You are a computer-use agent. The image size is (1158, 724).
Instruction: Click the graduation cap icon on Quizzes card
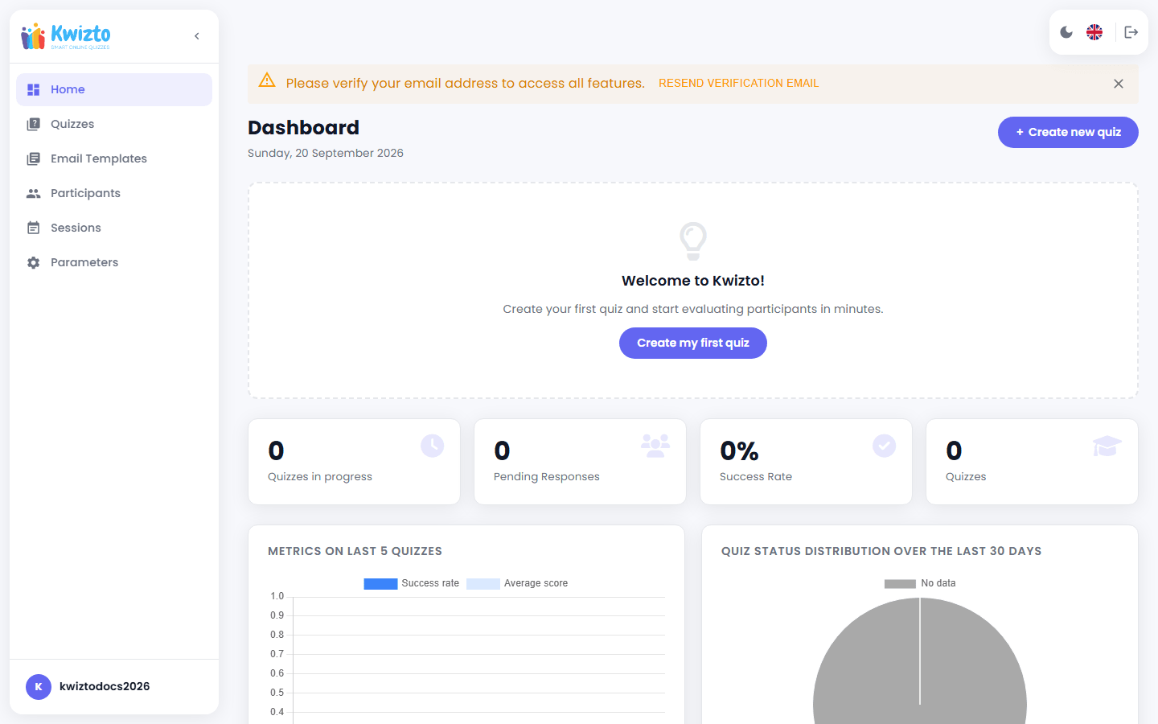click(x=1107, y=446)
